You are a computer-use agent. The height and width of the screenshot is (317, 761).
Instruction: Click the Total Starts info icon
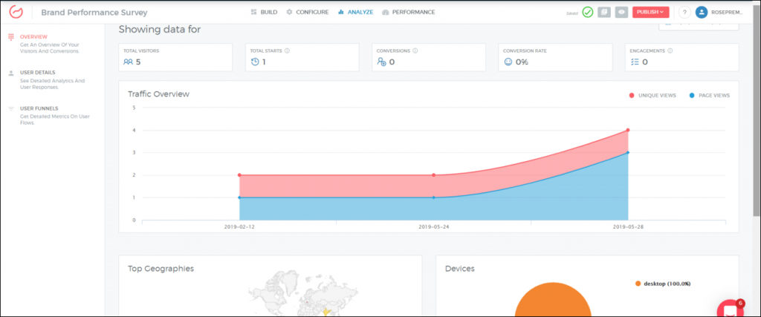click(287, 50)
